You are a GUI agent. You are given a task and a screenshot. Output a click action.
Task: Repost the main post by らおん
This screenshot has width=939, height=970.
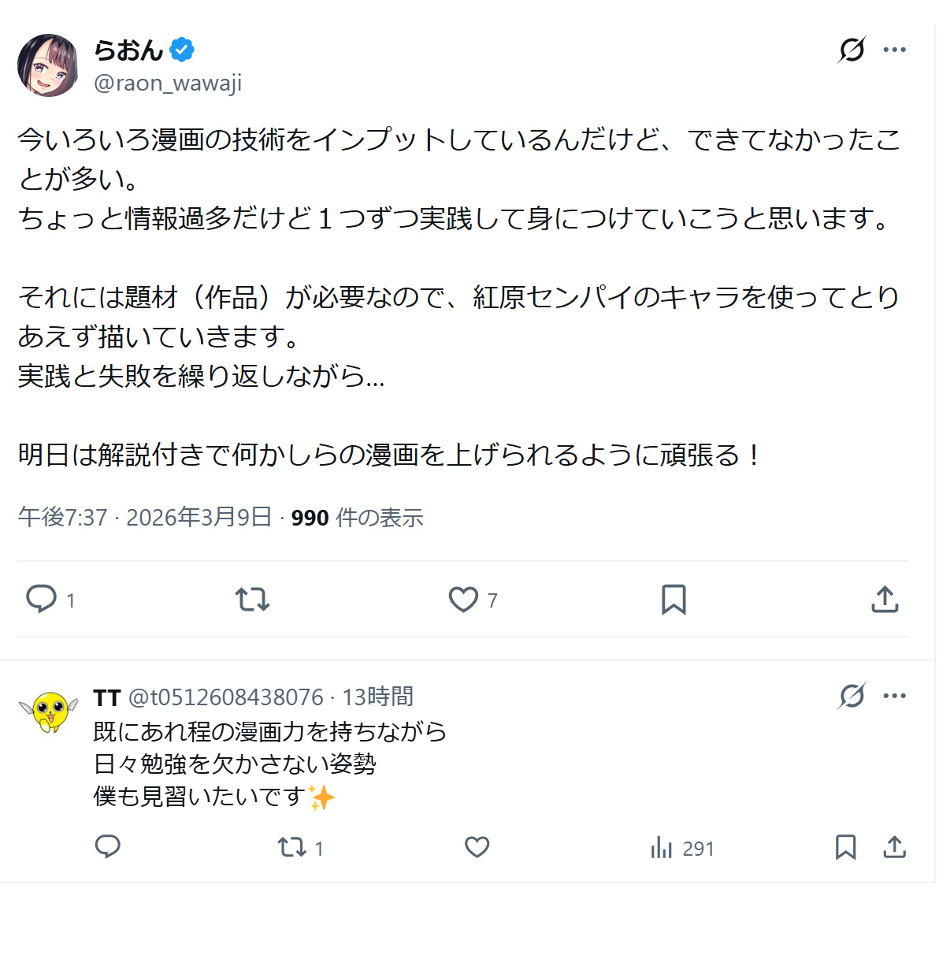[252, 600]
